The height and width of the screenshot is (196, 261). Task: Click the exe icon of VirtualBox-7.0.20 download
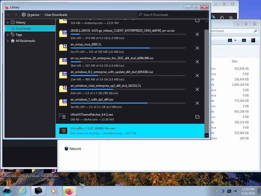pos(63,131)
